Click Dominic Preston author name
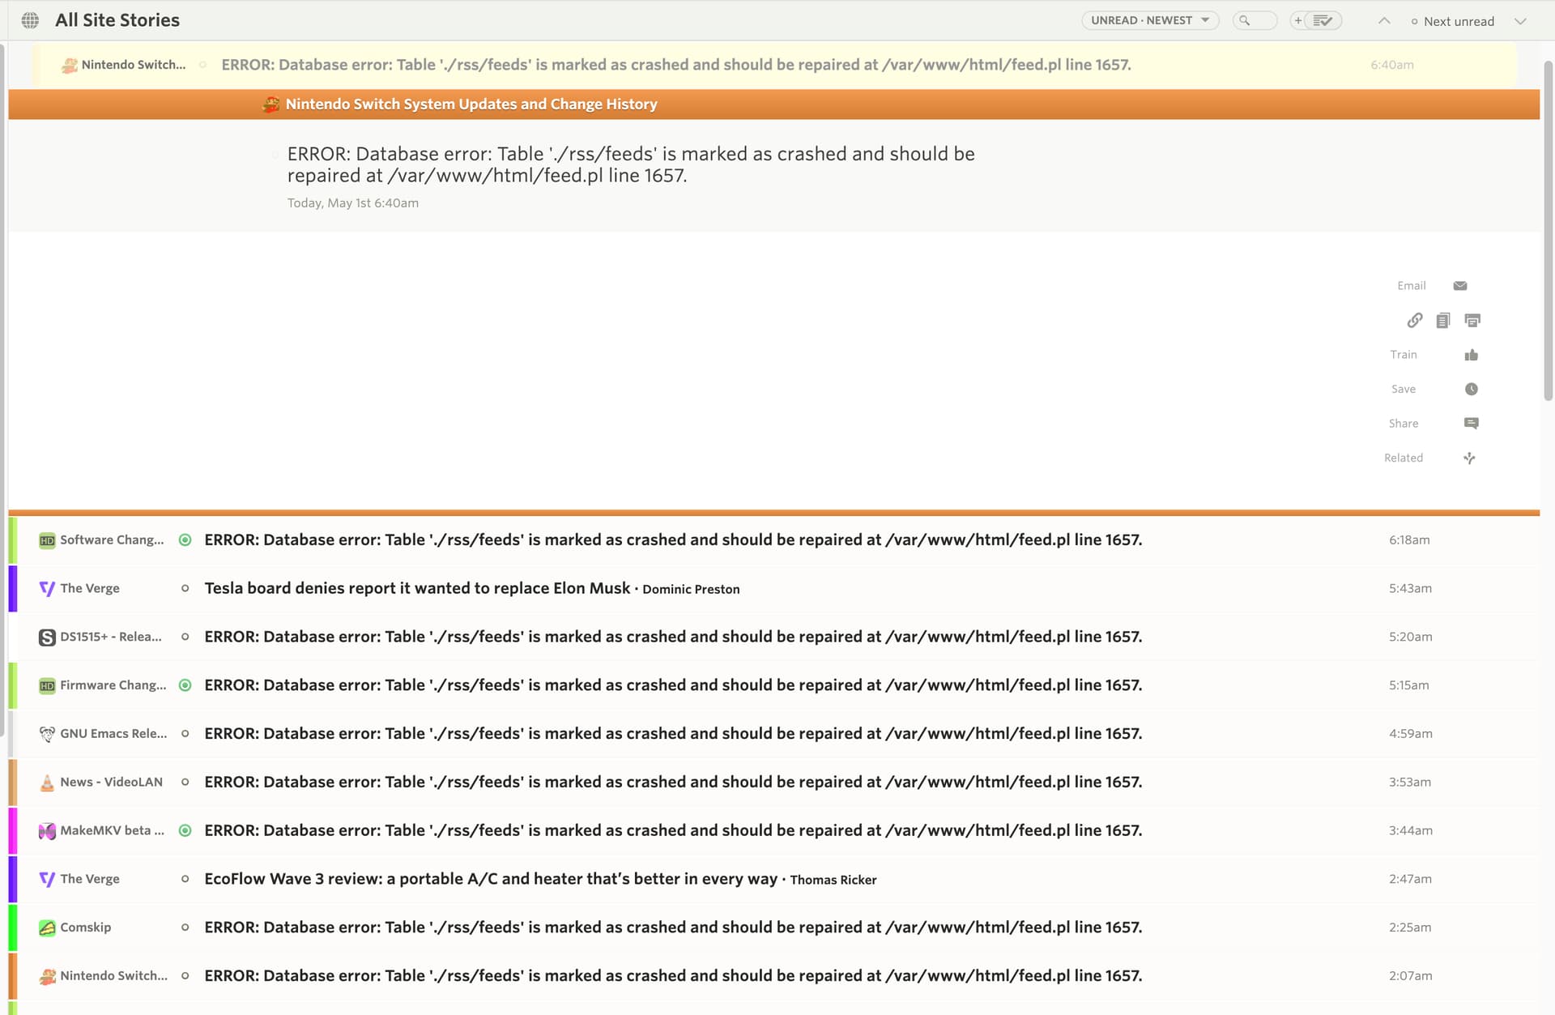The height and width of the screenshot is (1015, 1555). [691, 590]
